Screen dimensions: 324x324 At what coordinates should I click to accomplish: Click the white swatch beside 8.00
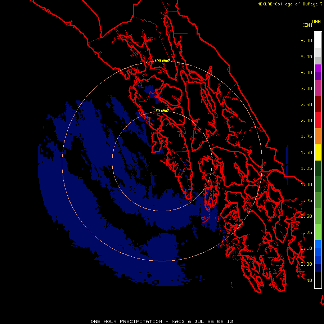pyautogui.click(x=318, y=40)
